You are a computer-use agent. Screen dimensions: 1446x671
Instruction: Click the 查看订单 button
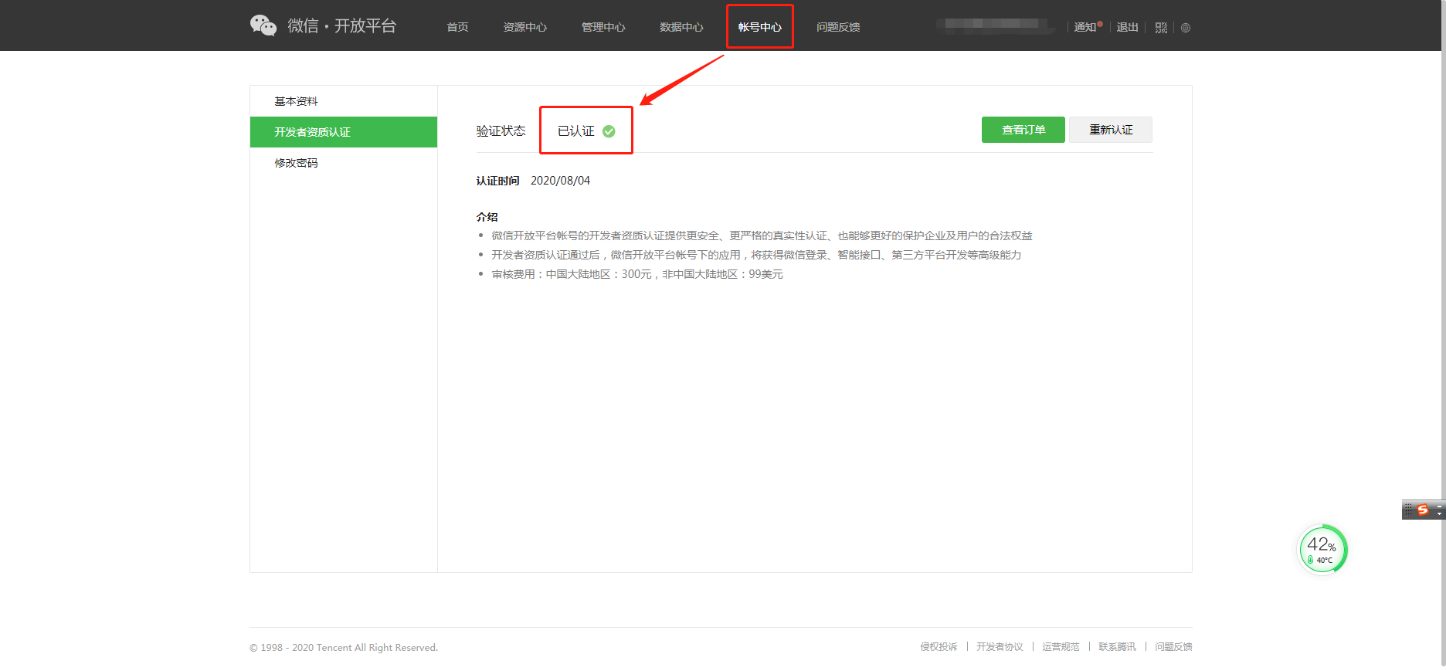click(1023, 130)
